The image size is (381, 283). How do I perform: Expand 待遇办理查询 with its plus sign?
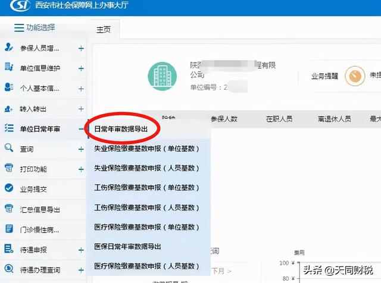pos(81,270)
